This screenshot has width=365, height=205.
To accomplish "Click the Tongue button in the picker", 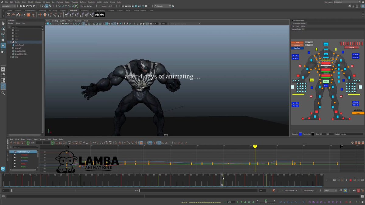I will click(349, 47).
